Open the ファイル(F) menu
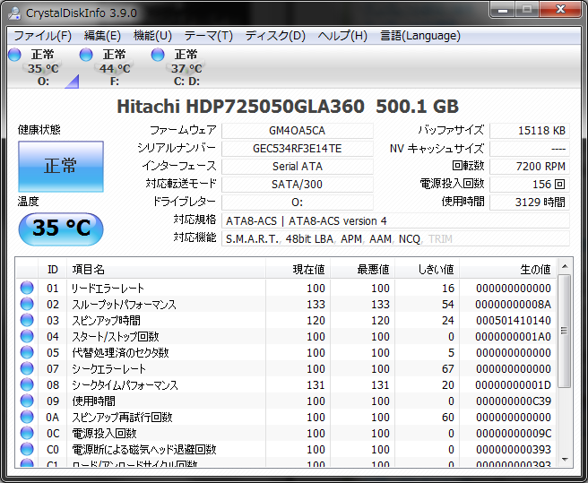 click(x=42, y=36)
